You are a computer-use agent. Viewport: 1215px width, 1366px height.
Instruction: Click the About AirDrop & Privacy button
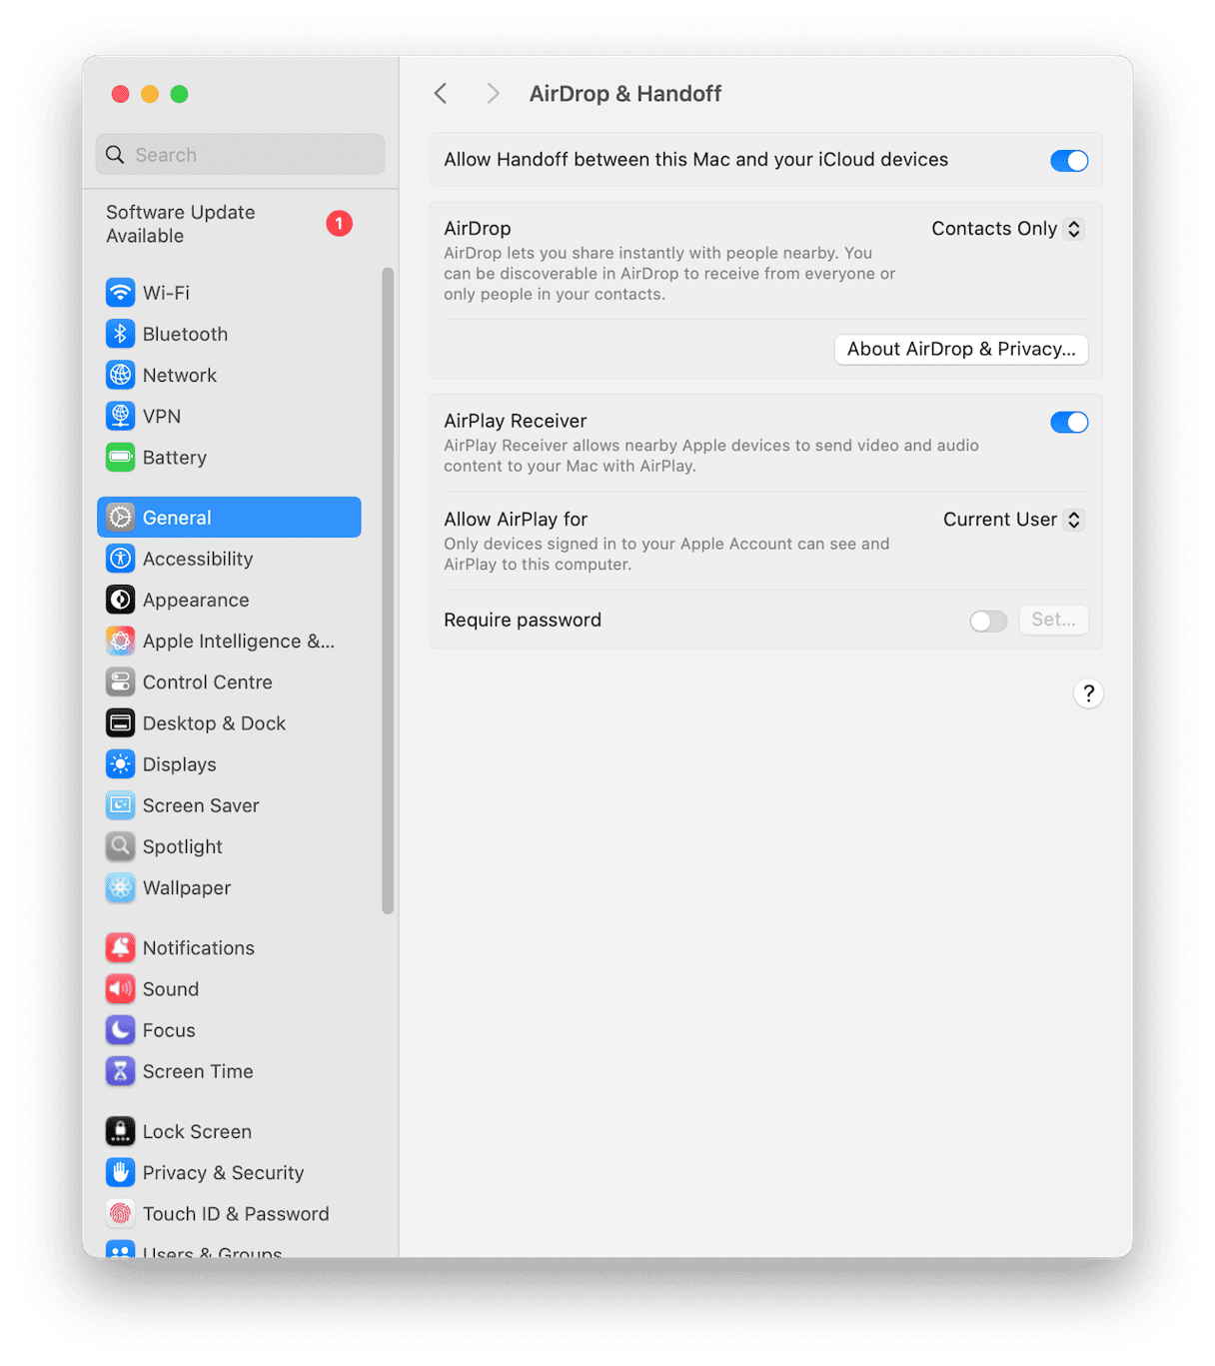tap(960, 349)
